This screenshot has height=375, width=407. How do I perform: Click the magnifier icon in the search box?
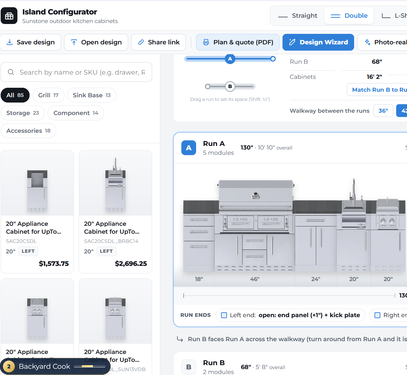coord(11,72)
